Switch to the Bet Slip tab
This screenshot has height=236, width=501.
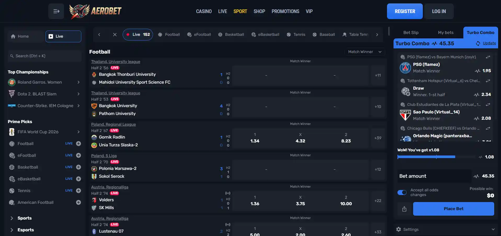pos(411,32)
